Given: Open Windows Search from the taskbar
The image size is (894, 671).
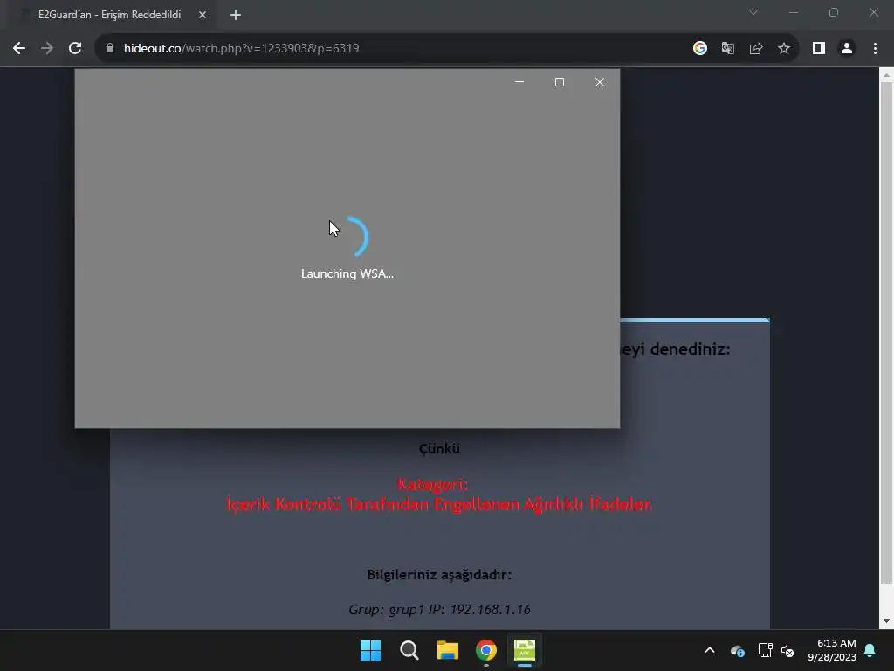Looking at the screenshot, I should tap(409, 650).
